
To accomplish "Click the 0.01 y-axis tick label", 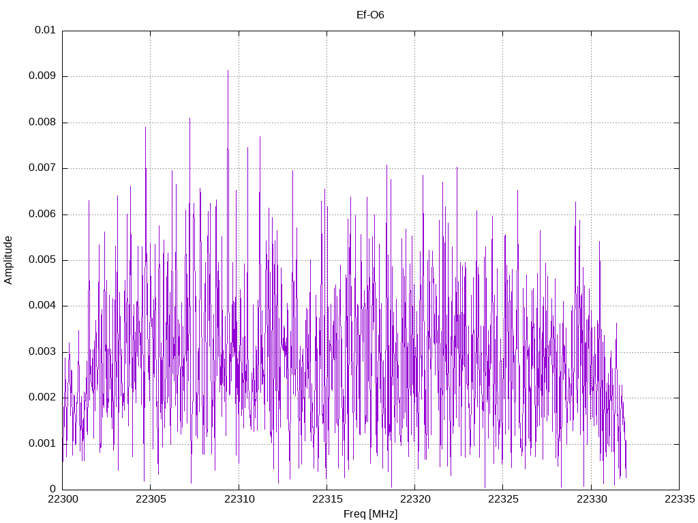I will coord(46,30).
